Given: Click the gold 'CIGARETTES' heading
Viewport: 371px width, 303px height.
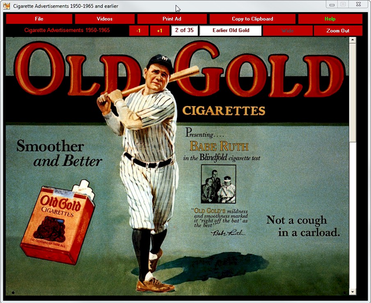Looking at the screenshot, I should 224,110.
